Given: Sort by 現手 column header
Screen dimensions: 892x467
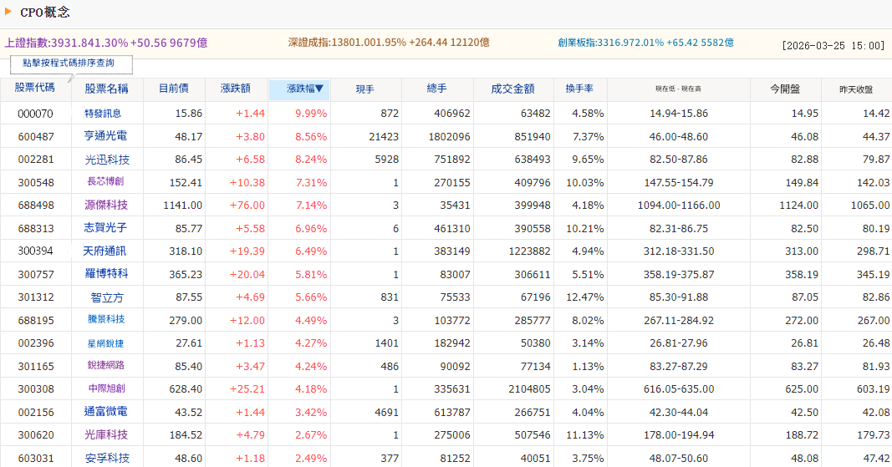Looking at the screenshot, I should click(364, 89).
